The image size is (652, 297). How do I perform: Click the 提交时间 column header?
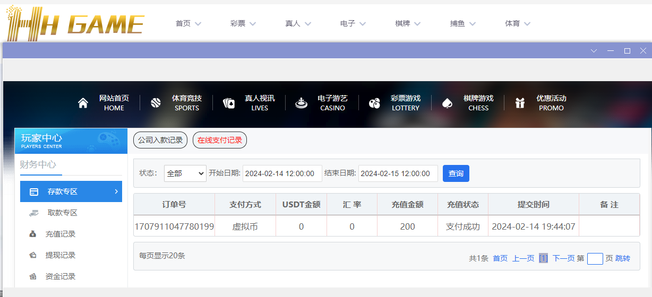click(x=534, y=204)
